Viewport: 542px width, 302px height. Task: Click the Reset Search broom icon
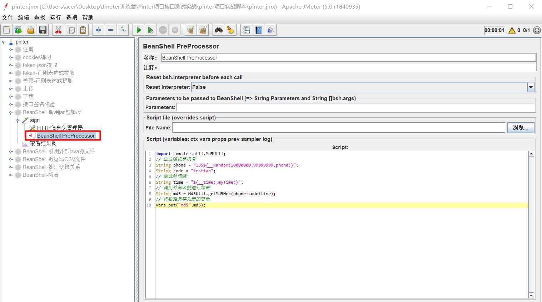click(x=231, y=30)
